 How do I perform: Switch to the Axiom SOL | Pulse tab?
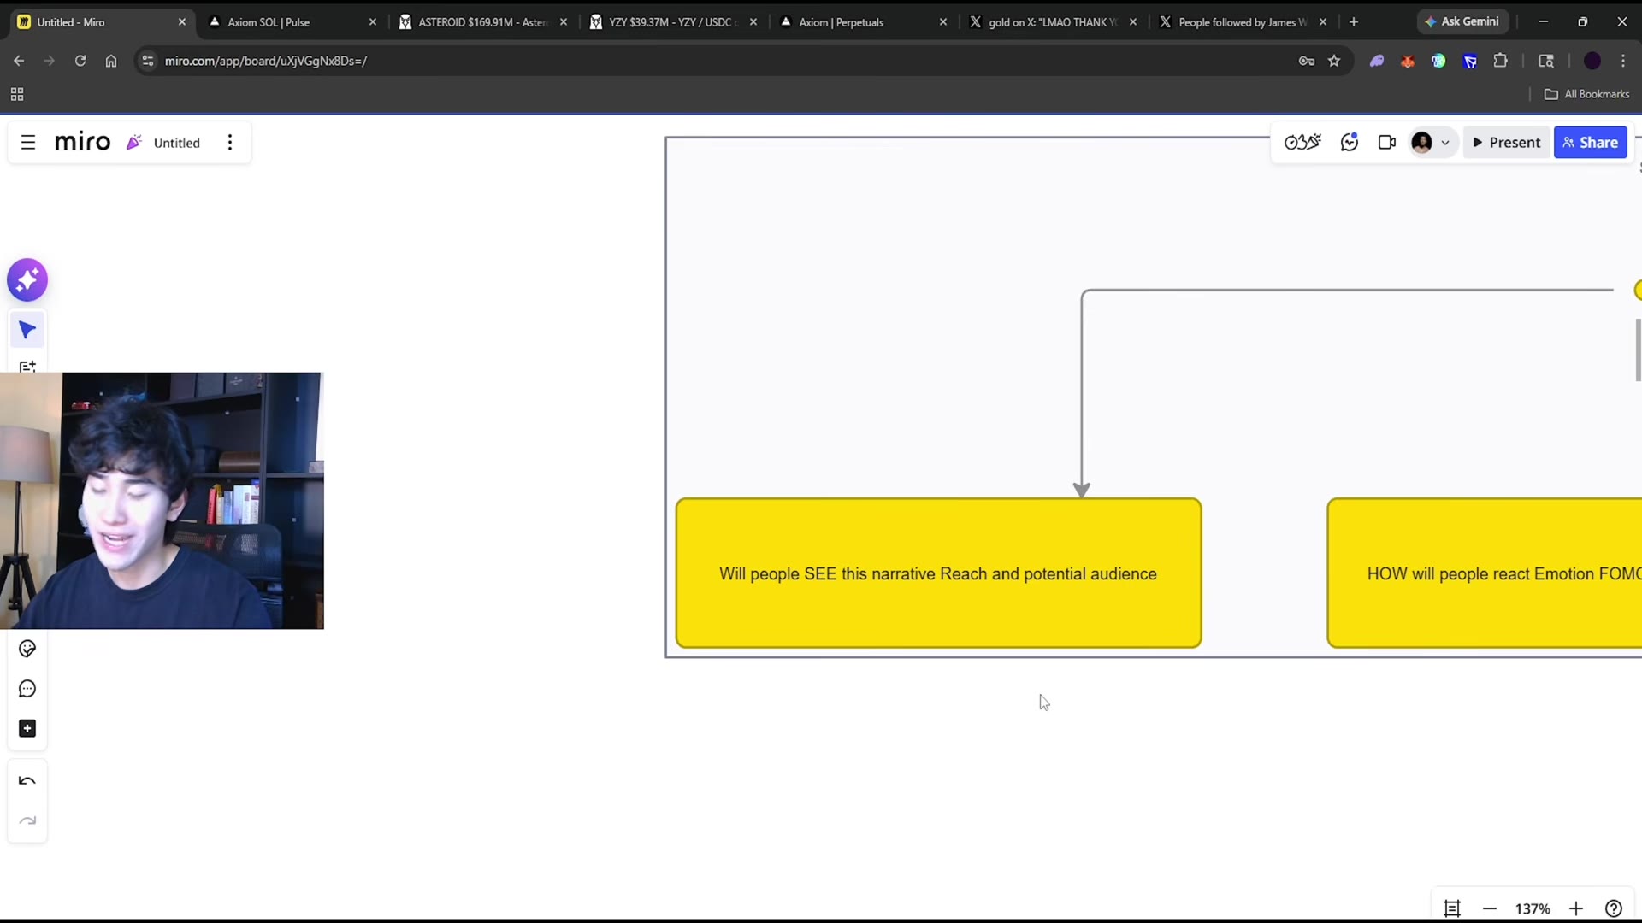click(x=291, y=22)
